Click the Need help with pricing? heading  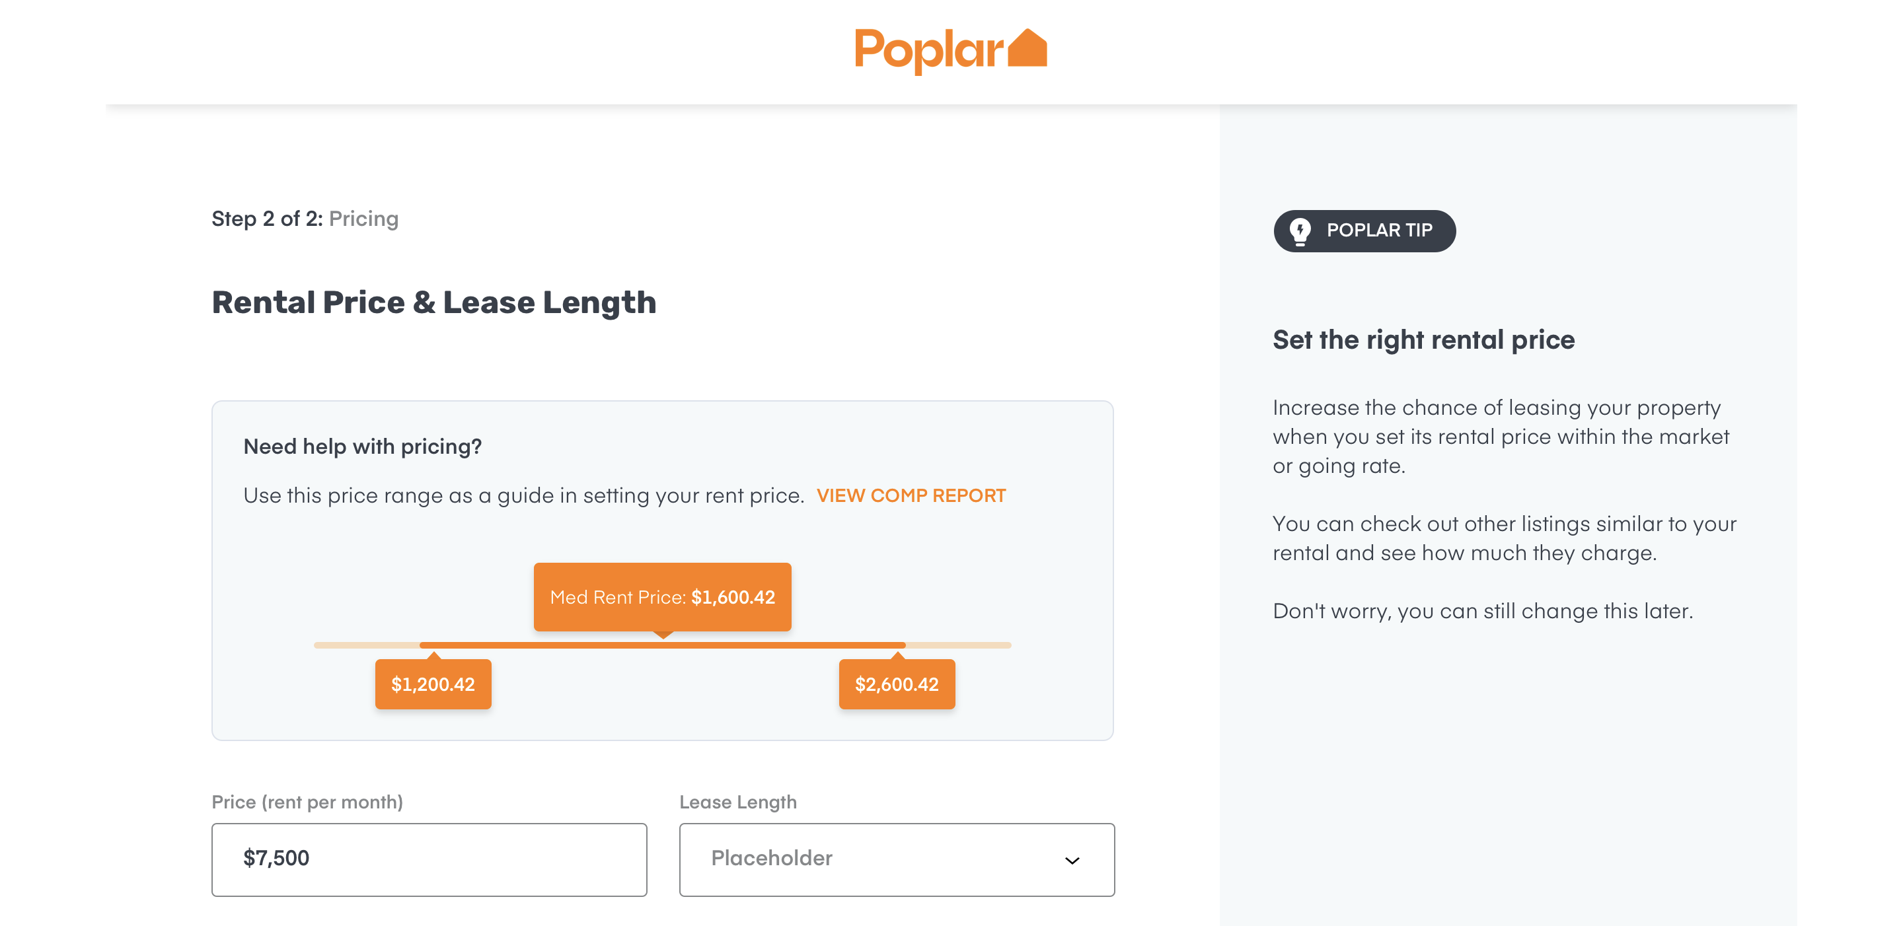(362, 446)
